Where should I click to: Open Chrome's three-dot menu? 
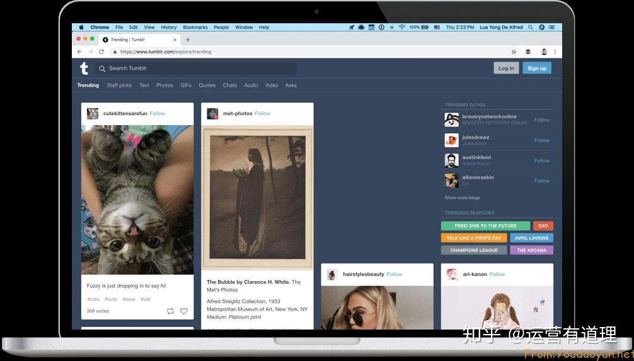555,52
